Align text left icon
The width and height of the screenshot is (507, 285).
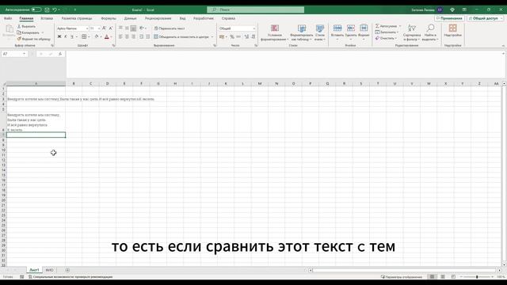(120, 37)
